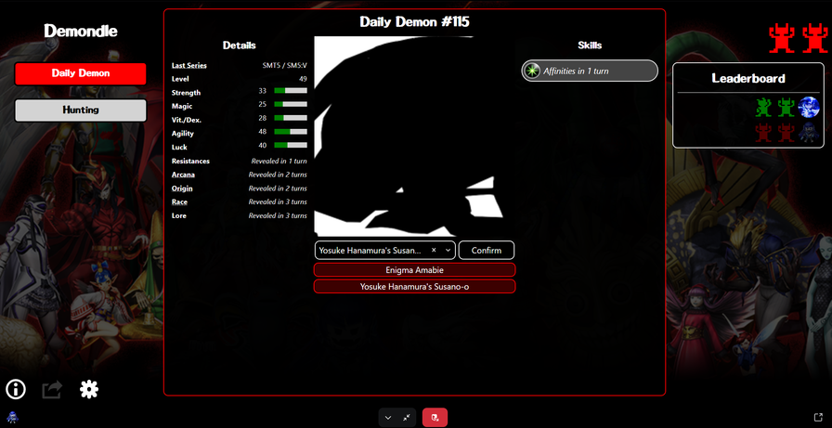The width and height of the screenshot is (832, 428).
Task: Click the Resistances 'Revealed in 1 turn' text
Action: pos(279,161)
